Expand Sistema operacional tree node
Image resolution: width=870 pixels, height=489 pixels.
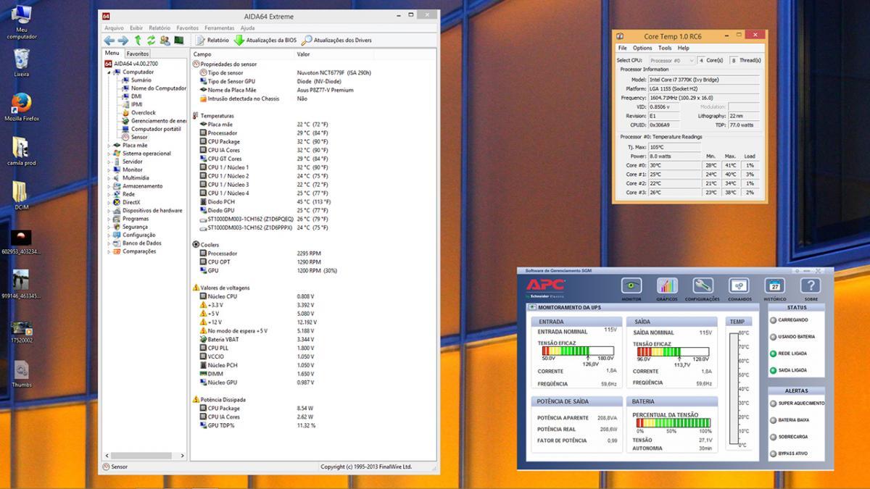(x=109, y=154)
